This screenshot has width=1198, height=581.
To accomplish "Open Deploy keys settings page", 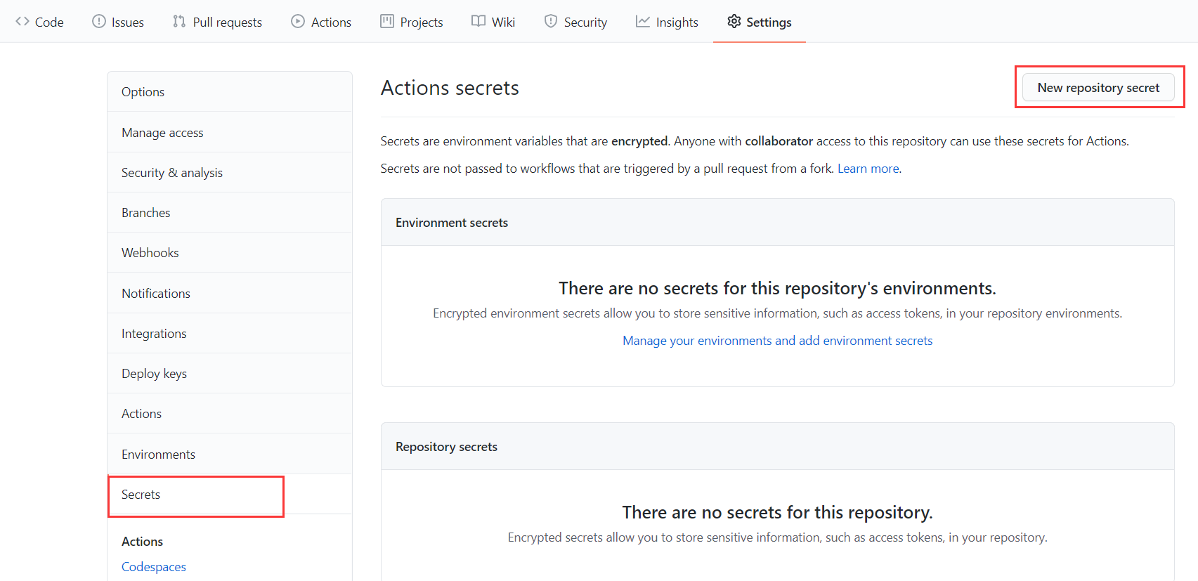I will [x=155, y=374].
